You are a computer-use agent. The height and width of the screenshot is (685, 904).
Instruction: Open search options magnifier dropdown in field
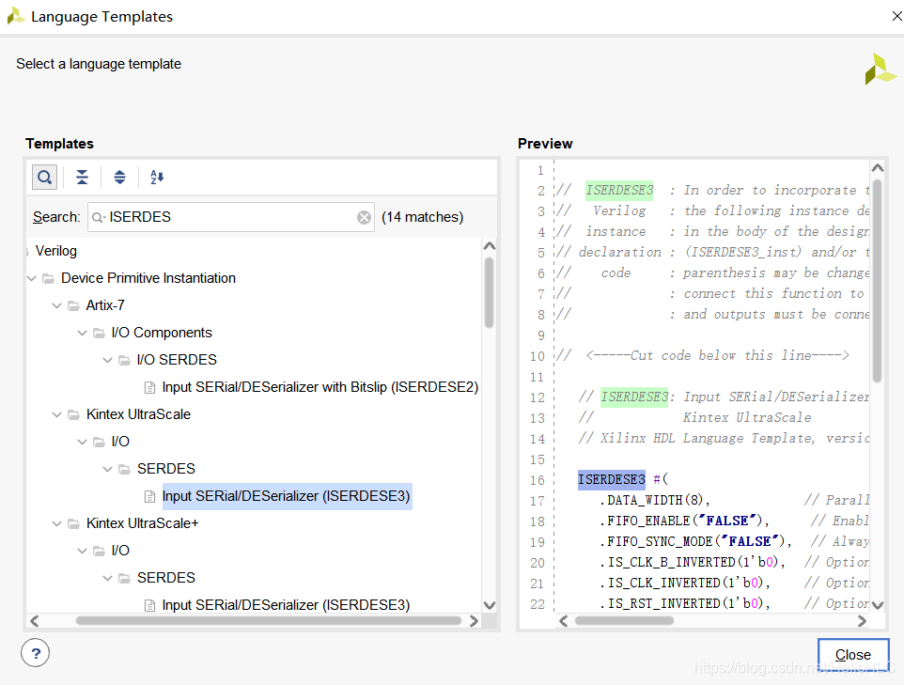[x=98, y=217]
